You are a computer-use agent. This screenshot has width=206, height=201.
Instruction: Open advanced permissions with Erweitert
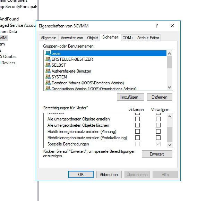(157, 154)
